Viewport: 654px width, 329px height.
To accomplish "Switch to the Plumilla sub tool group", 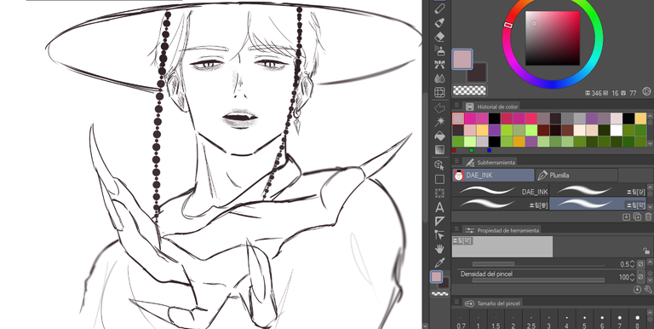I will click(x=577, y=176).
